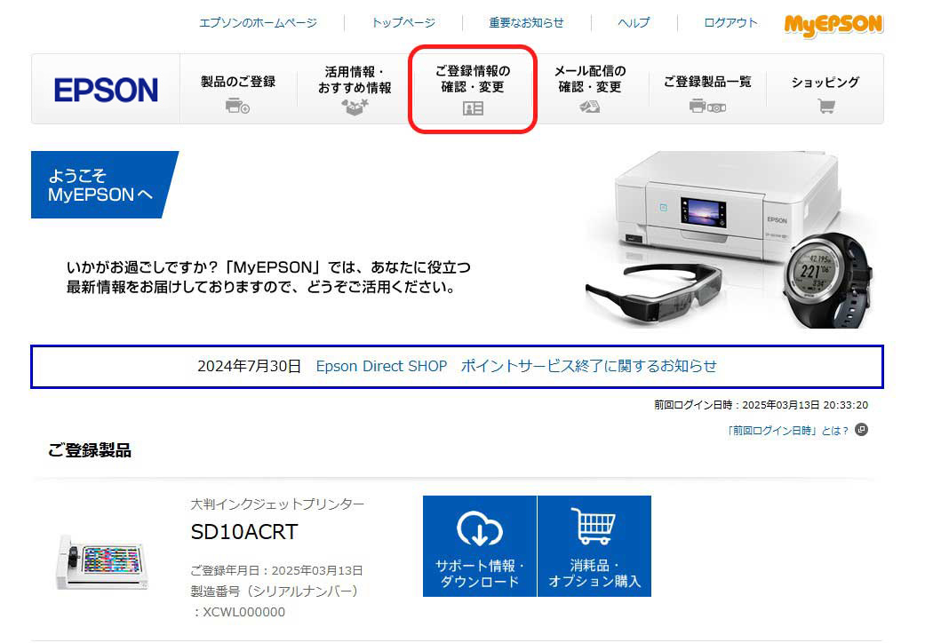This screenshot has height=643, width=925.
Task: Click the 「前回ログイン日時」とは? help link
Action: (788, 430)
